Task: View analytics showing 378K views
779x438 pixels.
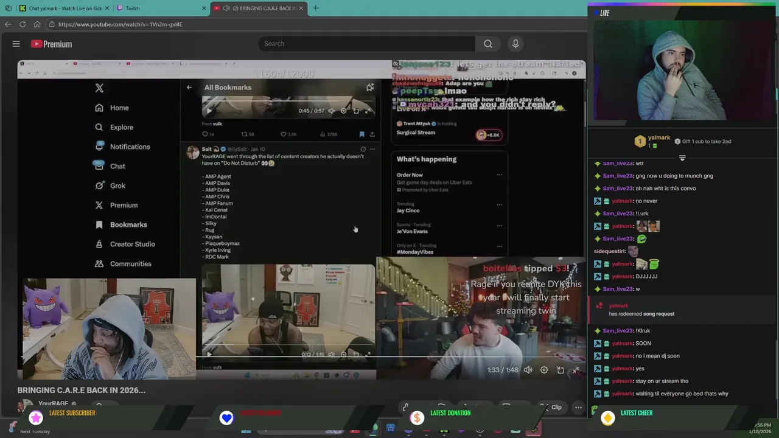Action: click(x=329, y=134)
